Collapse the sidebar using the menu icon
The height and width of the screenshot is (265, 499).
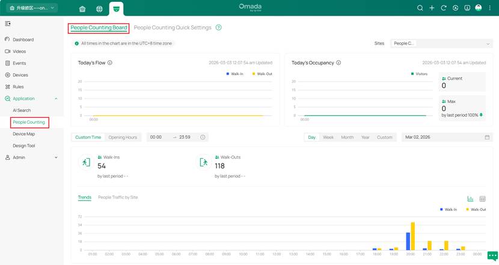coord(8,23)
